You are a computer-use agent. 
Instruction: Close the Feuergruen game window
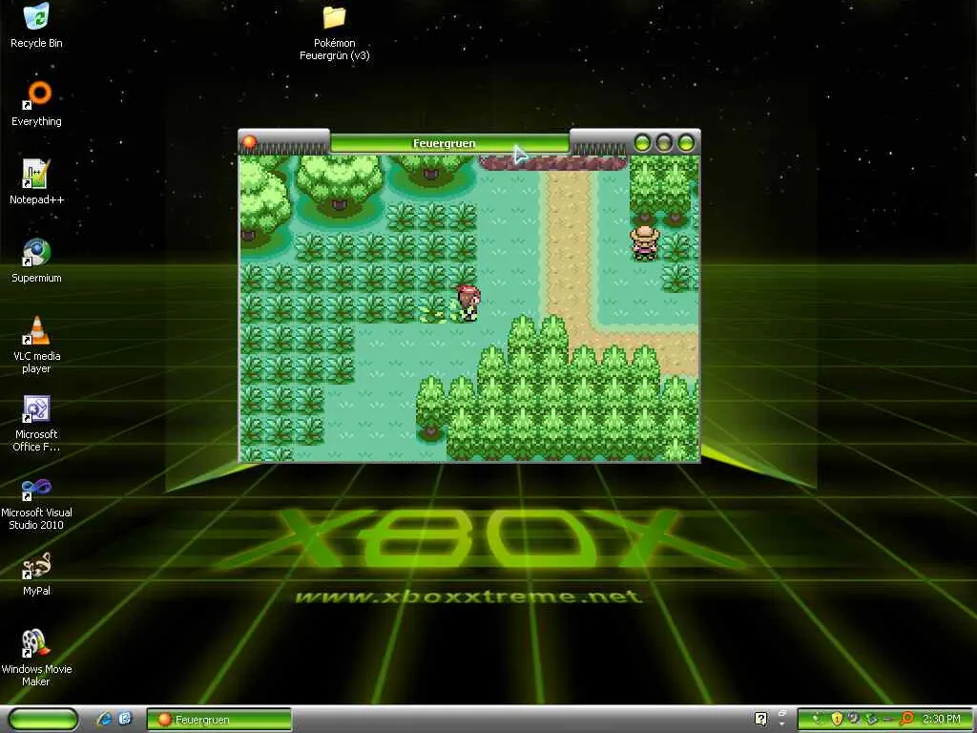[686, 143]
